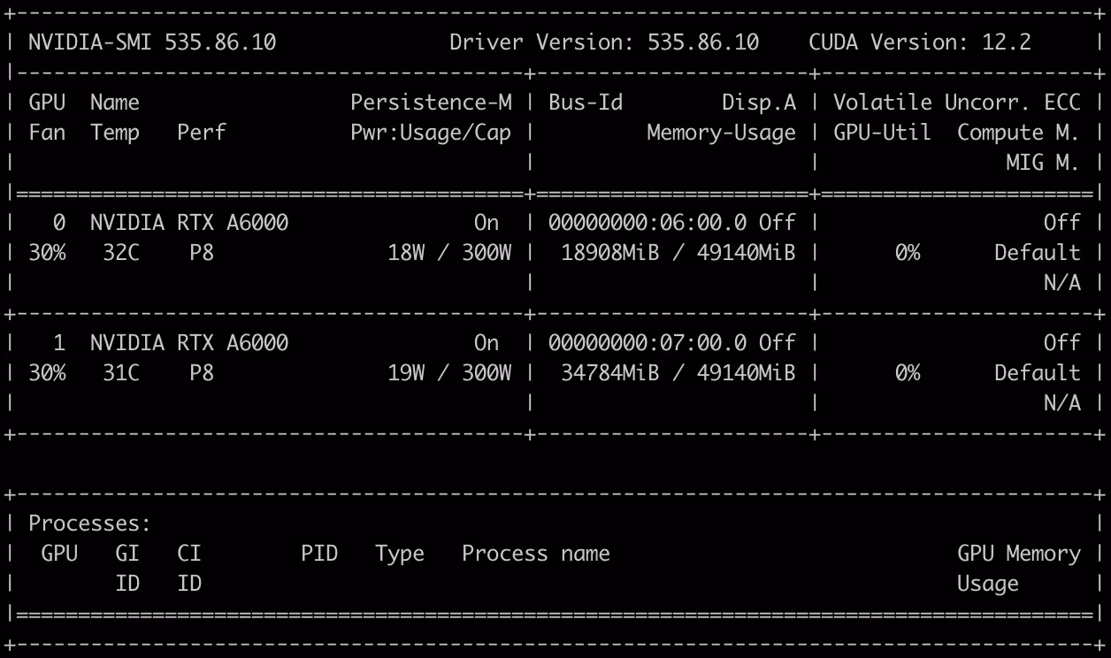Click the P8 value in 32C row

click(202, 253)
